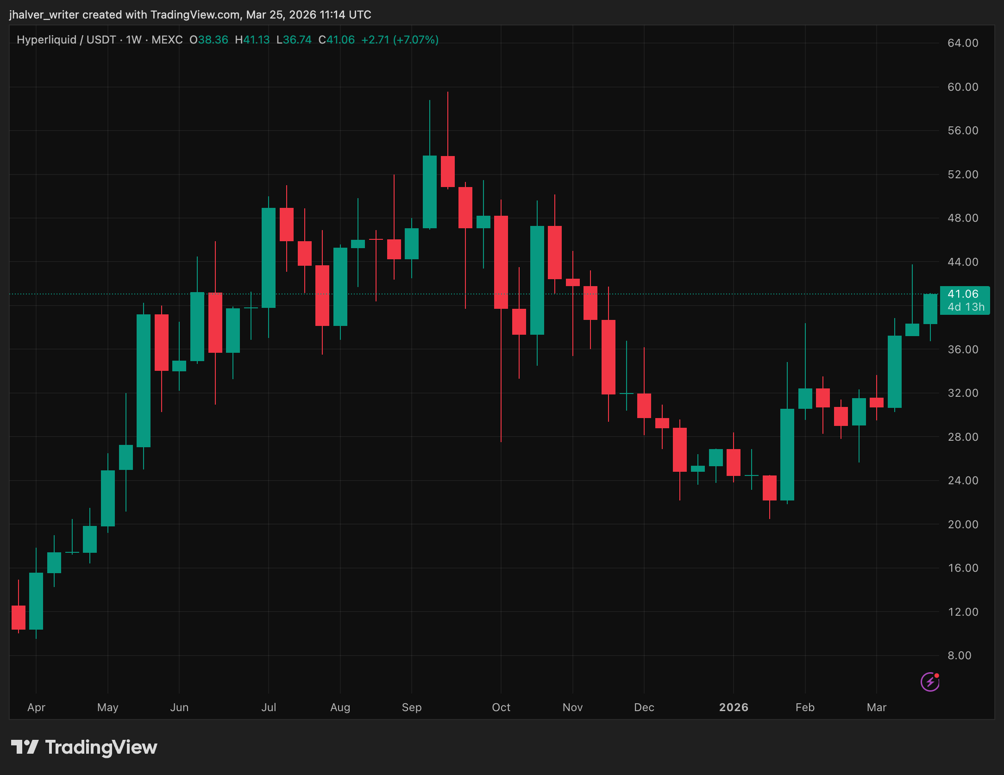This screenshot has width=1004, height=775.
Task: Click the 4d 13h countdown label
Action: click(x=966, y=307)
